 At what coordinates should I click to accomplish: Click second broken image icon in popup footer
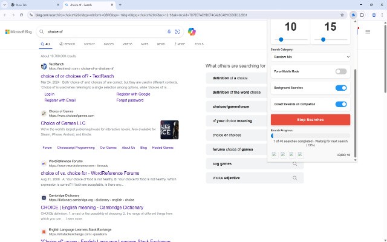(x=283, y=155)
